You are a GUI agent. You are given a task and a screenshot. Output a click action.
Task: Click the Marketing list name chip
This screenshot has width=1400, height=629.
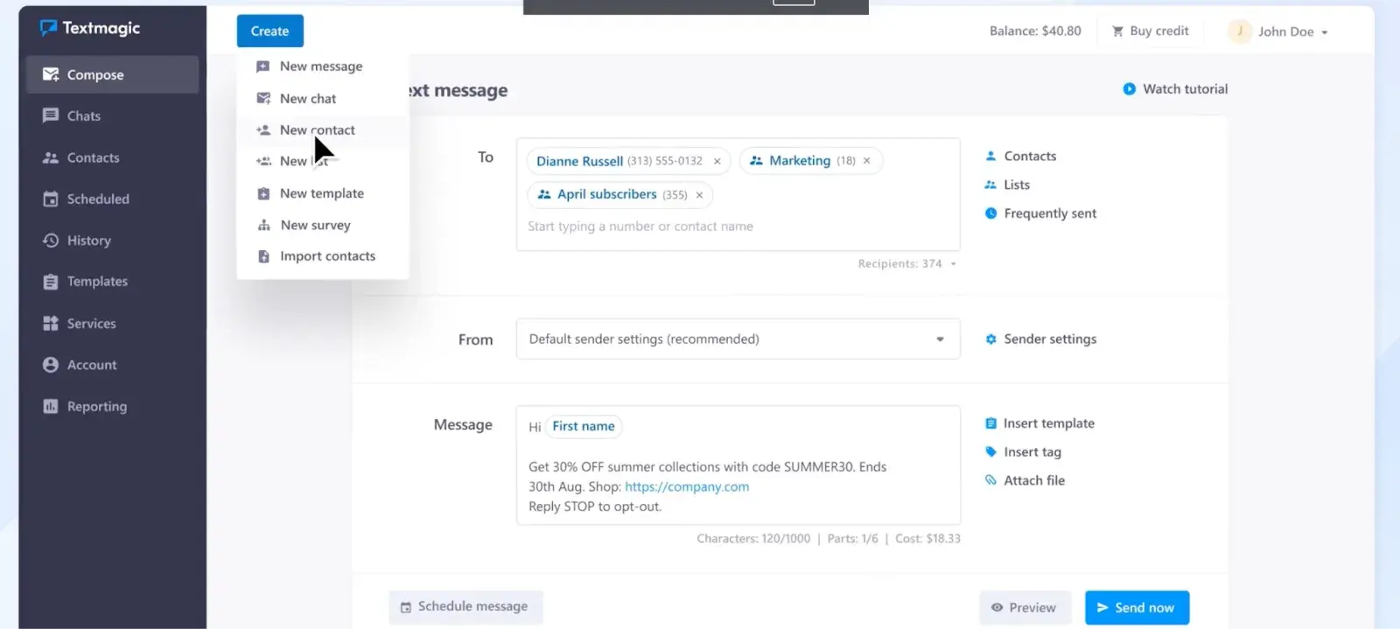(800, 161)
